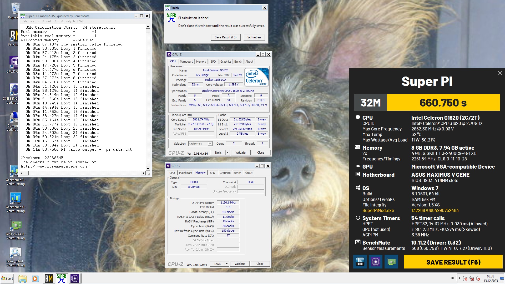Click Super PI vertical scrollbar up arrow
Image resolution: width=505 pixels, height=284 pixels.
[148, 26]
